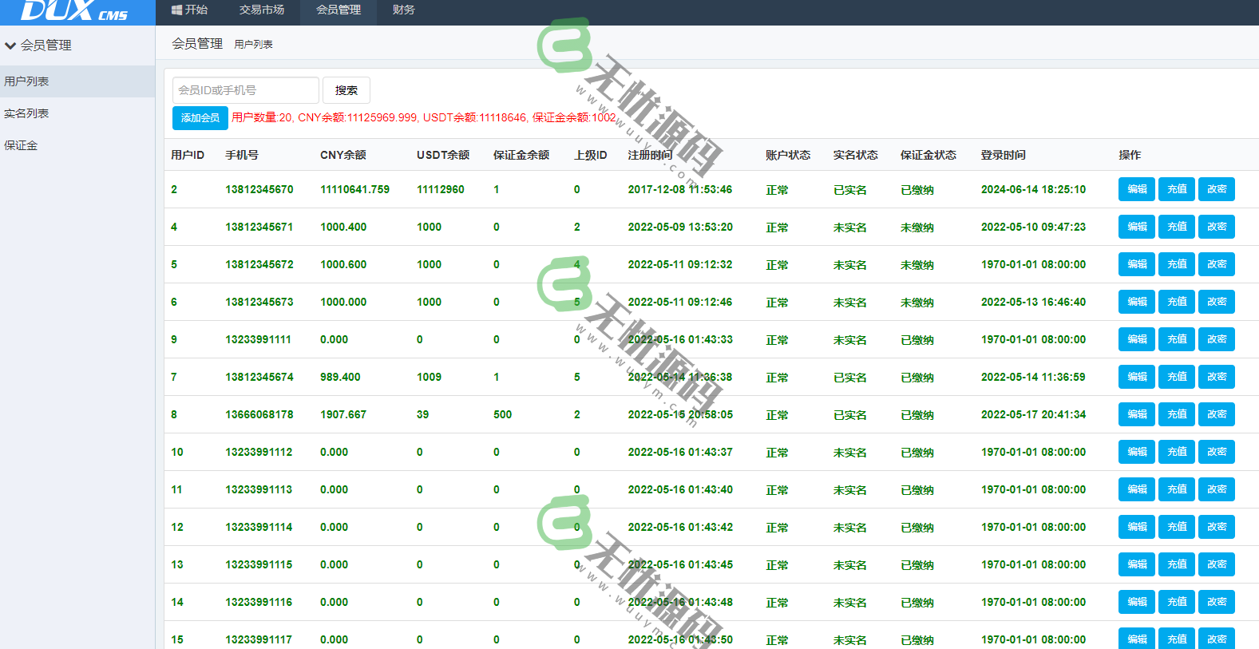Change password for user ID 10
This screenshot has width=1259, height=649.
click(1217, 452)
